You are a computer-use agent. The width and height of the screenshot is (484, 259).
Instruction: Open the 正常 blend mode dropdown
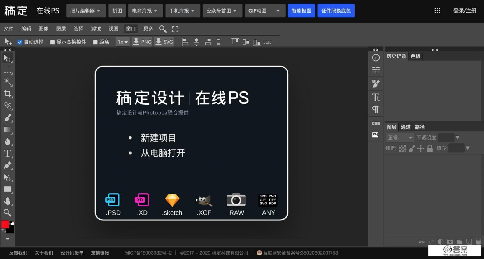400,138
